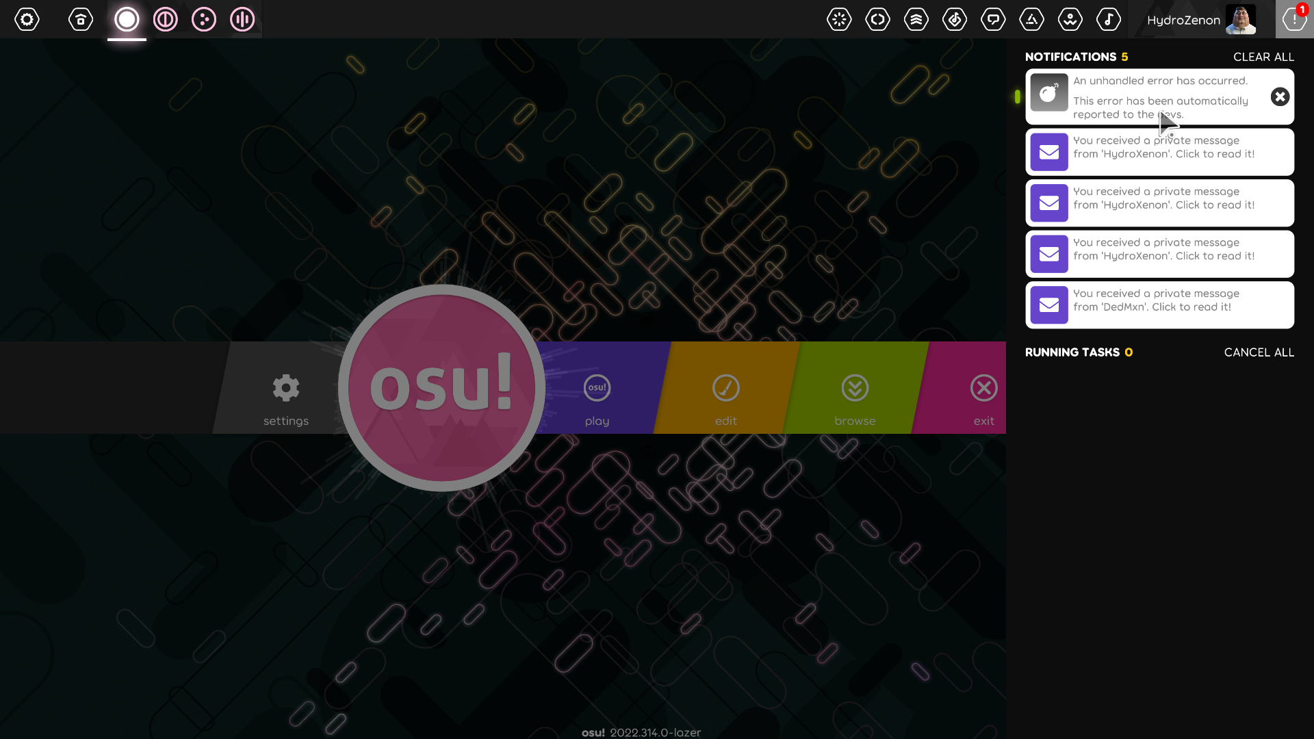
Task: Open settings via the gear icon
Action: coord(27,19)
